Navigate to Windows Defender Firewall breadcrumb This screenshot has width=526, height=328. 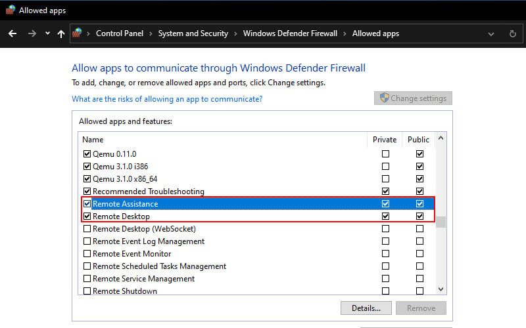(290, 33)
